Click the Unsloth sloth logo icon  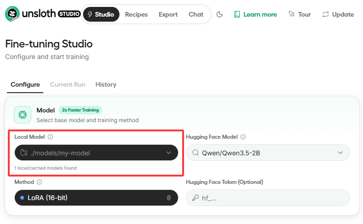point(12,14)
